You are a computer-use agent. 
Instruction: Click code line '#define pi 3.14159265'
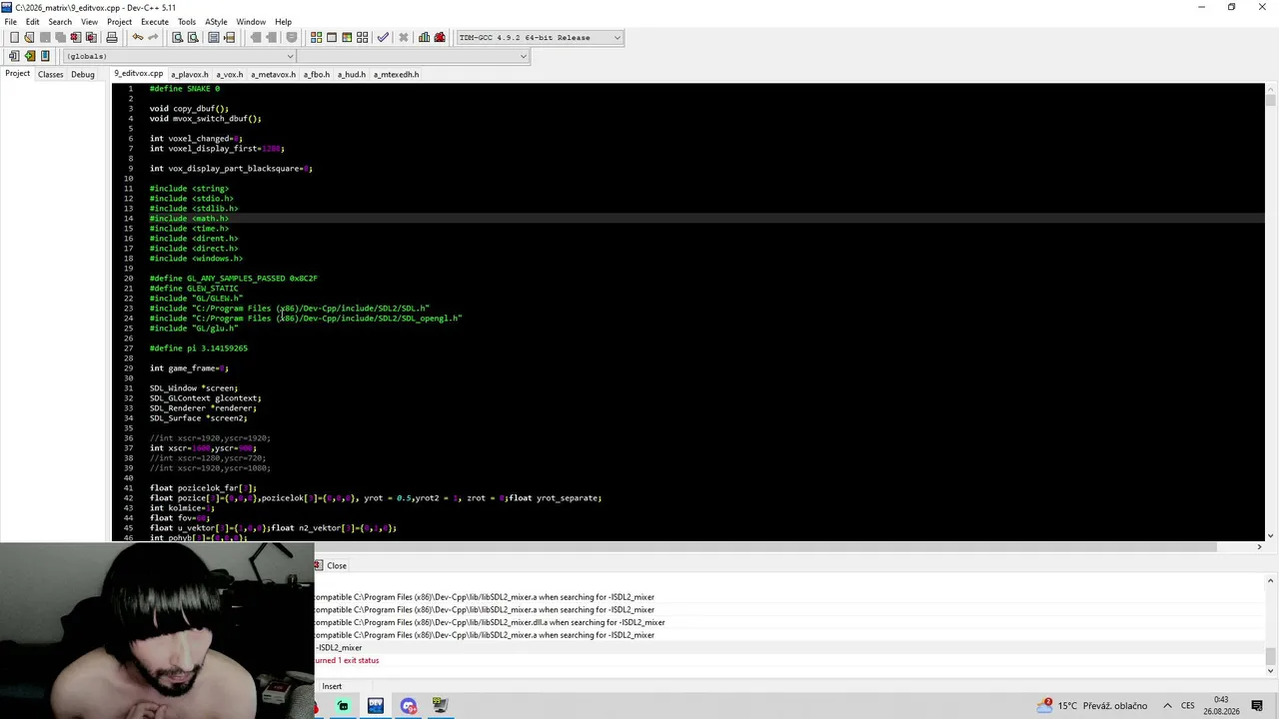(x=199, y=349)
